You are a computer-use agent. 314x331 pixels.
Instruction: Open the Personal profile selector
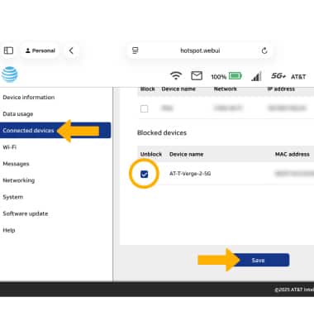click(x=40, y=50)
